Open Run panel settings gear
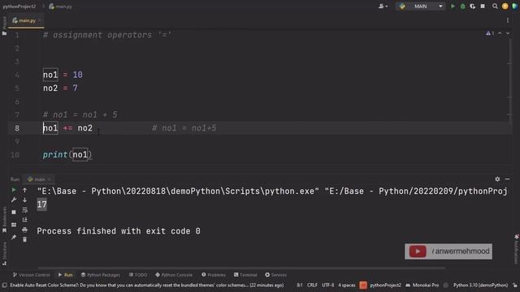The height and width of the screenshot is (292, 520). pyautogui.click(x=497, y=179)
